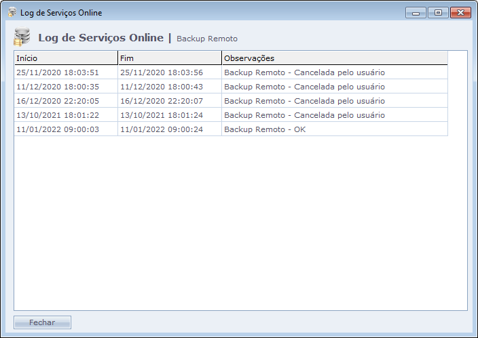Close the window with the red X

(x=460, y=12)
